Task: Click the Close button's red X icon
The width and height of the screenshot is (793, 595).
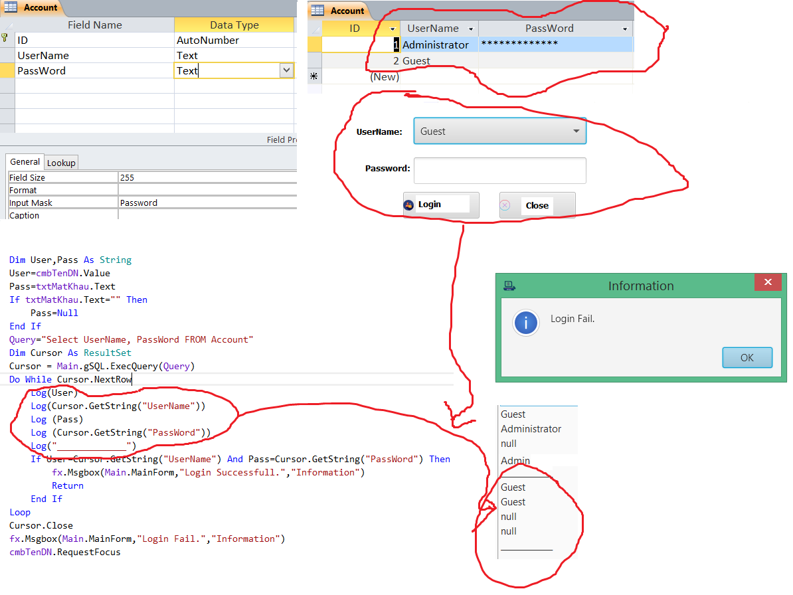Action: click(505, 205)
